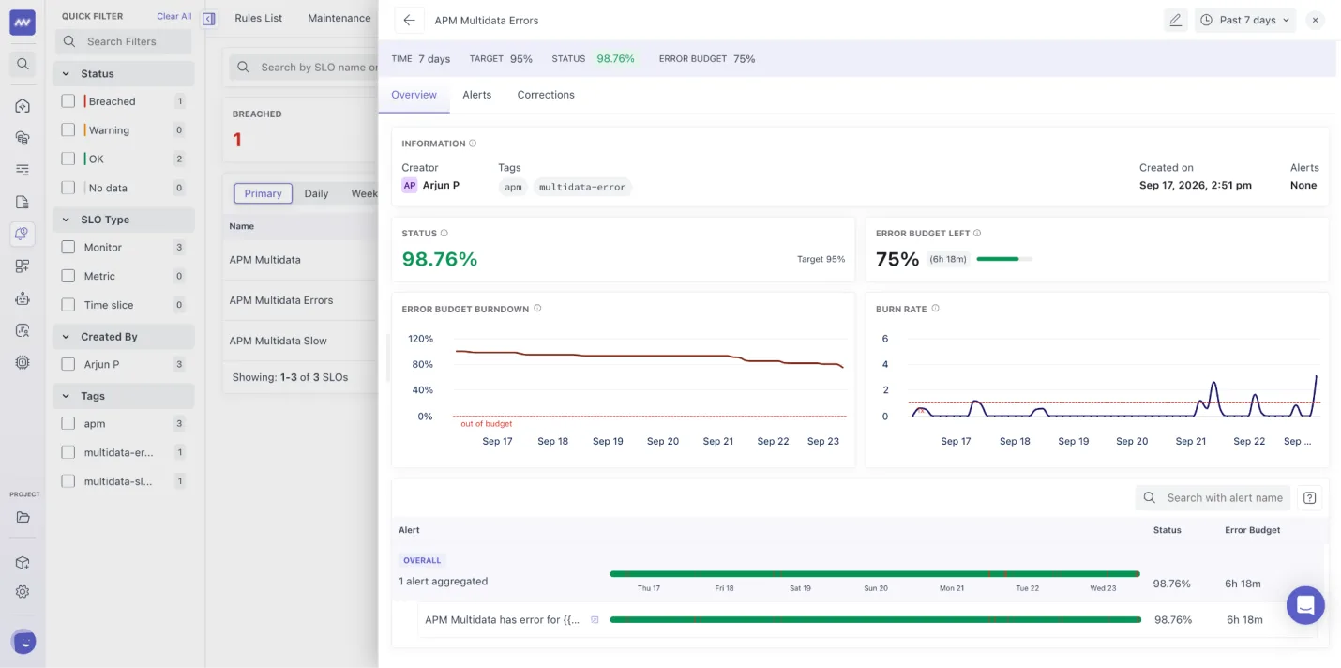Switch to the Corrections tab
The width and height of the screenshot is (1341, 668).
(546, 95)
